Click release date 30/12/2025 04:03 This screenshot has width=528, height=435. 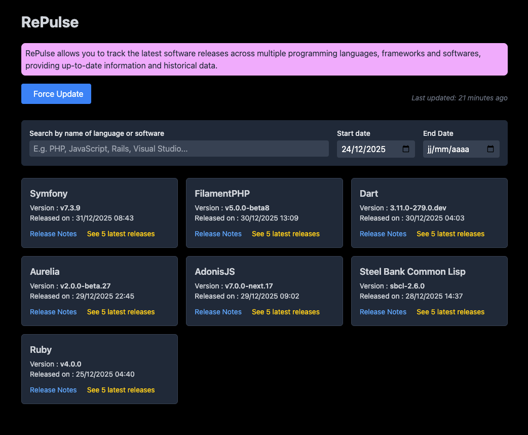[435, 218]
